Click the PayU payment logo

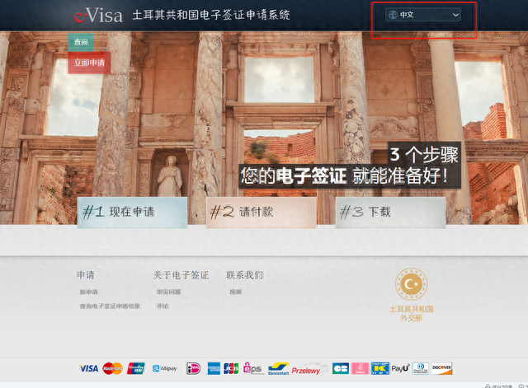[400, 368]
